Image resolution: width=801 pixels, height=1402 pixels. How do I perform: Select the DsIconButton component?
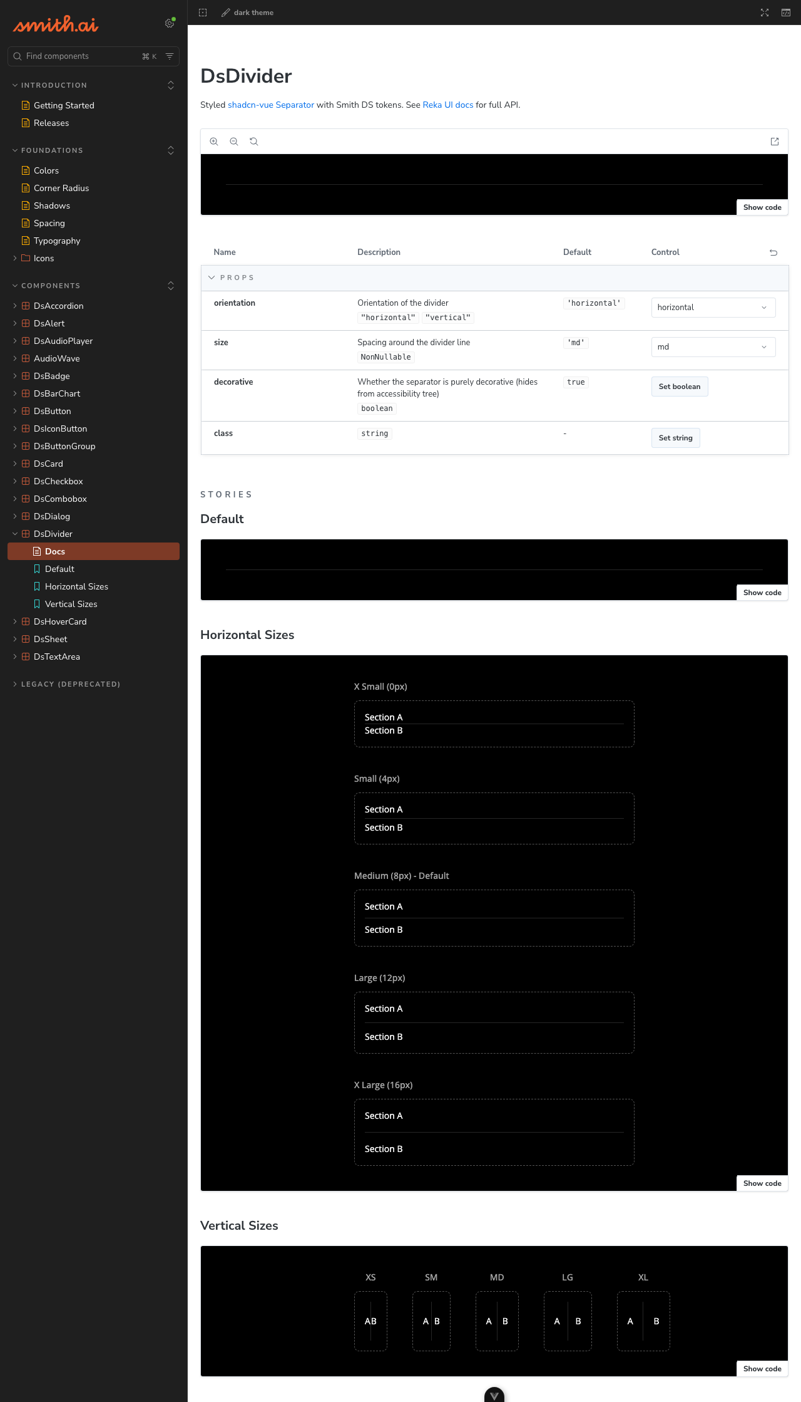tap(61, 428)
